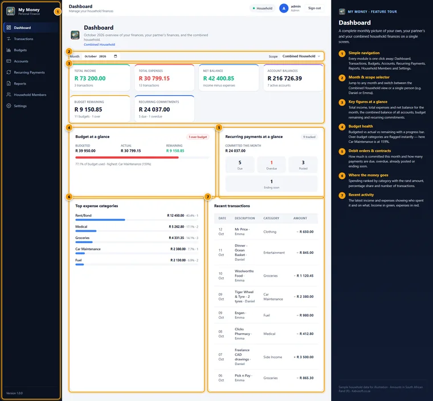Open Household Members page
Viewport: 433px width, 401px height.
click(x=31, y=95)
